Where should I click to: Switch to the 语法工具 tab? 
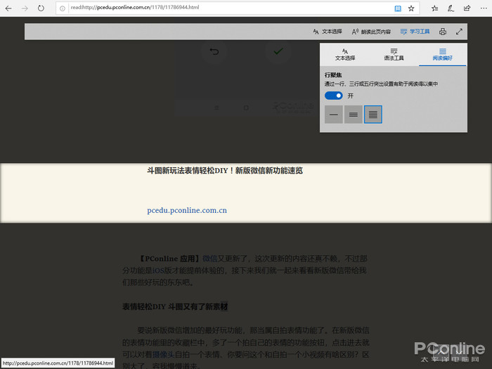[x=394, y=55]
